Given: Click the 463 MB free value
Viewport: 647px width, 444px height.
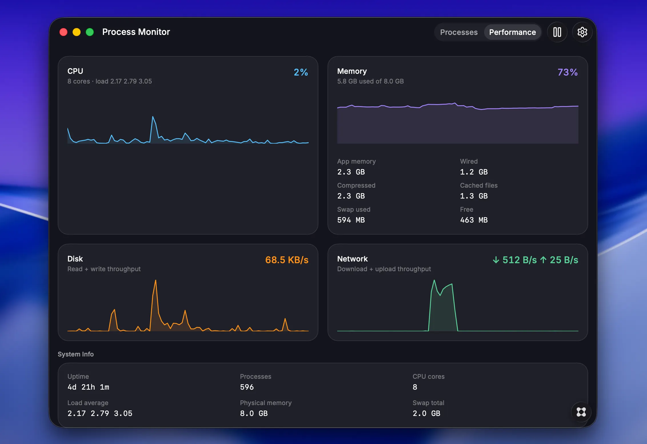Looking at the screenshot, I should click(474, 220).
